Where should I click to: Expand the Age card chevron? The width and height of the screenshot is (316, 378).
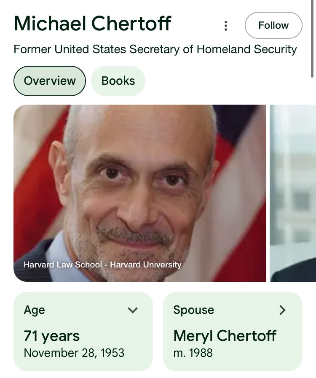(133, 310)
